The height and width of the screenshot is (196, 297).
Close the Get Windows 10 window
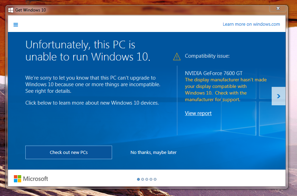pos(278,9)
